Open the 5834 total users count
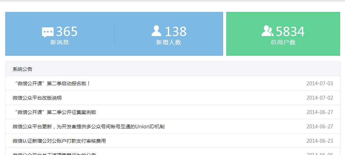Image resolution: width=345 pixels, height=155 pixels. point(290,32)
